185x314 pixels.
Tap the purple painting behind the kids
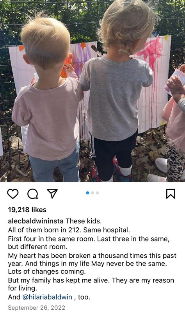pyautogui.click(x=82, y=58)
